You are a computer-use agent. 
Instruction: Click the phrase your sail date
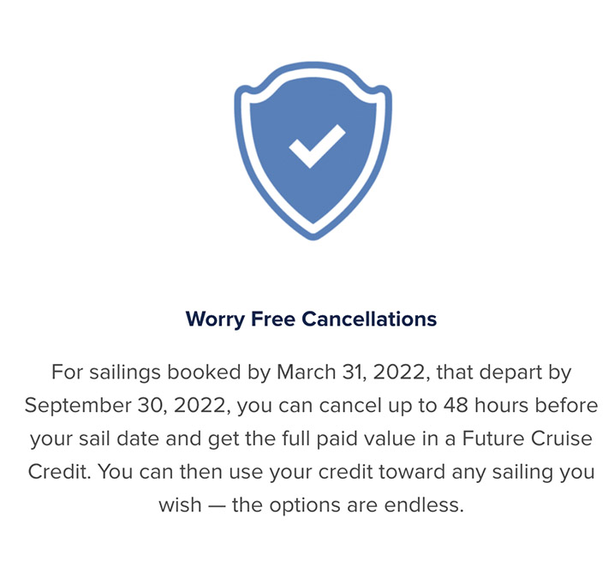95,439
